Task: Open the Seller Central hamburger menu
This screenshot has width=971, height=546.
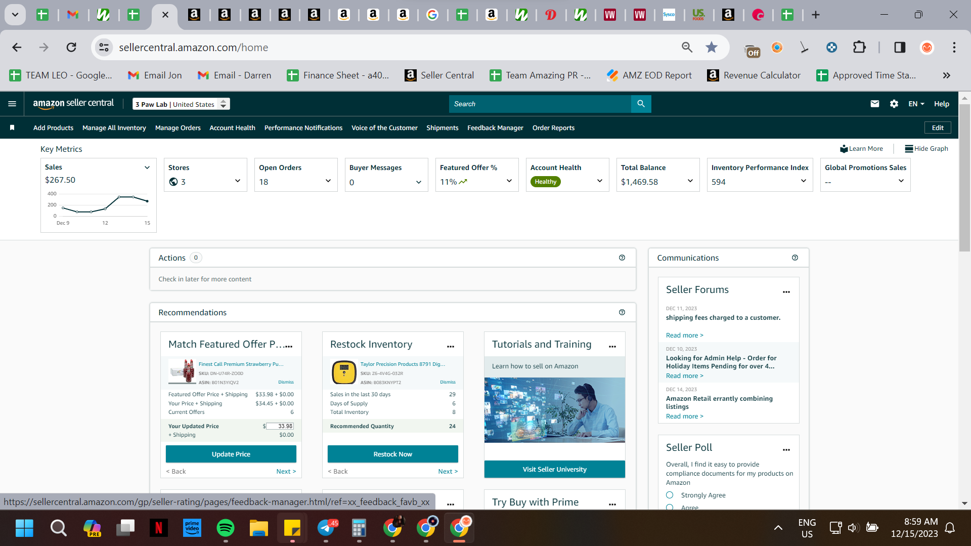Action: coord(12,104)
